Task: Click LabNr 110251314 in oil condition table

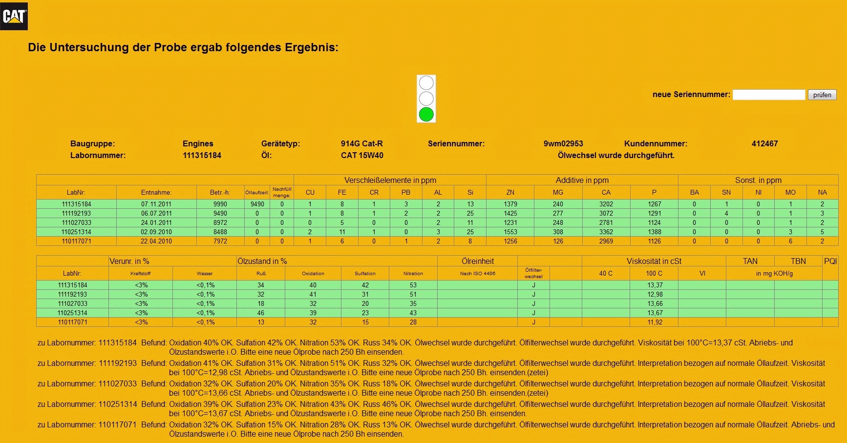Action: point(72,313)
